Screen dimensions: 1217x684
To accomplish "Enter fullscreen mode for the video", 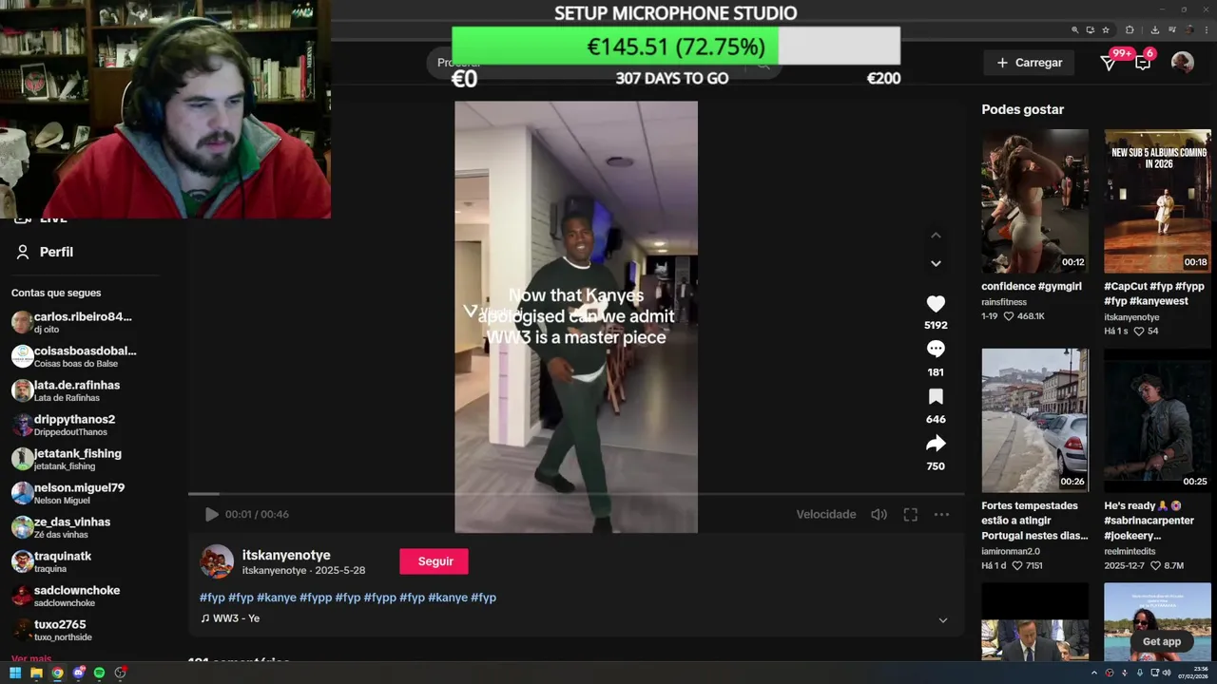I will click(910, 514).
